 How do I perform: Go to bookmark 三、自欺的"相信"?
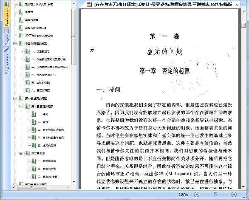point(48,177)
